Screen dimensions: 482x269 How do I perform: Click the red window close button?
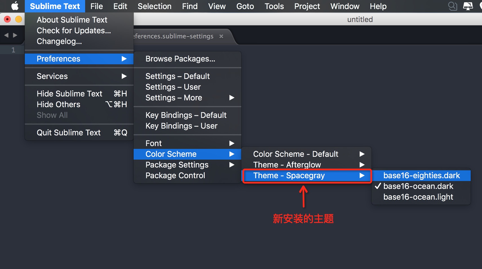7,19
